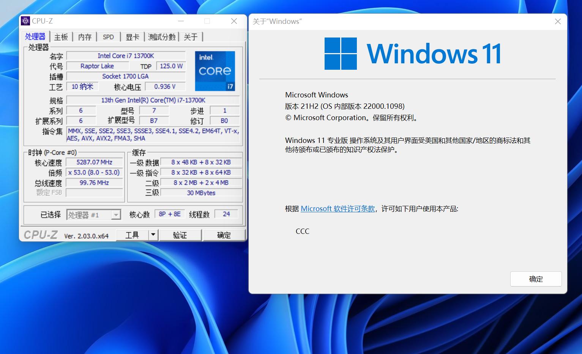Image resolution: width=582 pixels, height=354 pixels.
Task: Switch to the 主板 (Mainboard) tab
Action: click(x=61, y=36)
